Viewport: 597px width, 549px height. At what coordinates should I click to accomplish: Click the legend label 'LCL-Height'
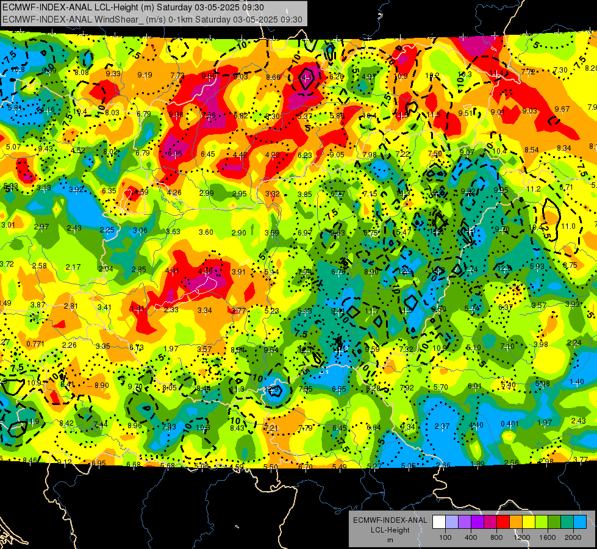[x=390, y=530]
